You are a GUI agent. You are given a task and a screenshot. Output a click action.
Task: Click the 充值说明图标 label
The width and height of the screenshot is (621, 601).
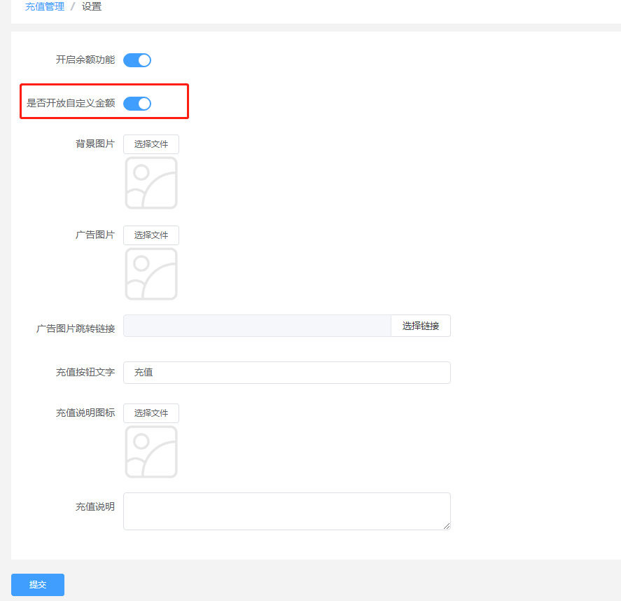[85, 413]
